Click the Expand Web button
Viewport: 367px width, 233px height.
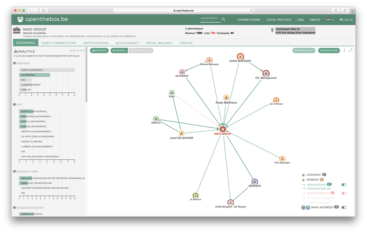(329, 50)
